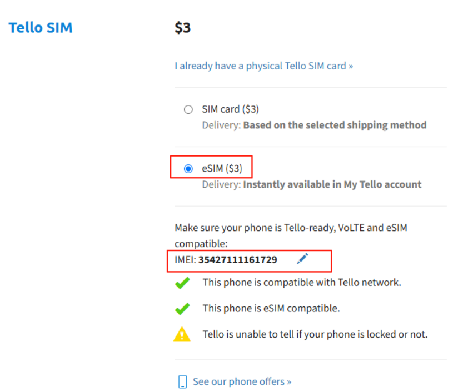Click the eSIM ($3) option label
This screenshot has width=458, height=392.
point(222,169)
